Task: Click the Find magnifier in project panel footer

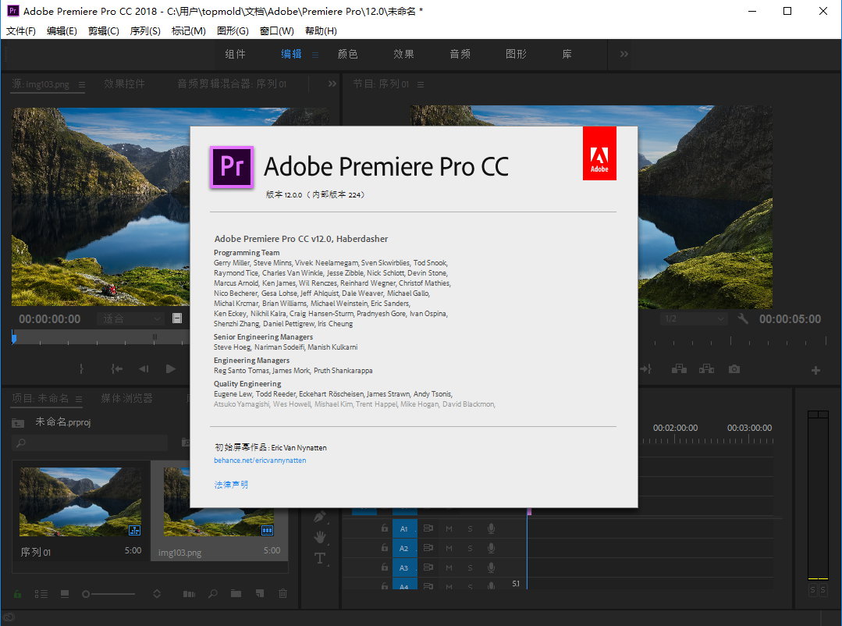Action: point(213,594)
